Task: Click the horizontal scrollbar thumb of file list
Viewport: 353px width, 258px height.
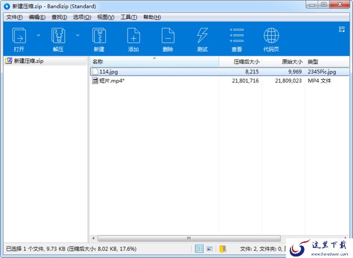Action: point(189,238)
